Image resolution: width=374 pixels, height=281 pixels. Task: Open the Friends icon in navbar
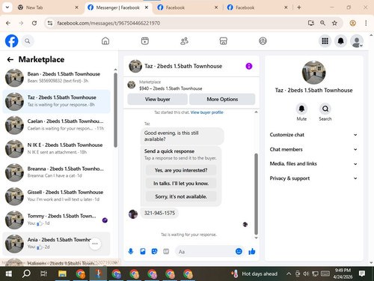pyautogui.click(x=184, y=41)
